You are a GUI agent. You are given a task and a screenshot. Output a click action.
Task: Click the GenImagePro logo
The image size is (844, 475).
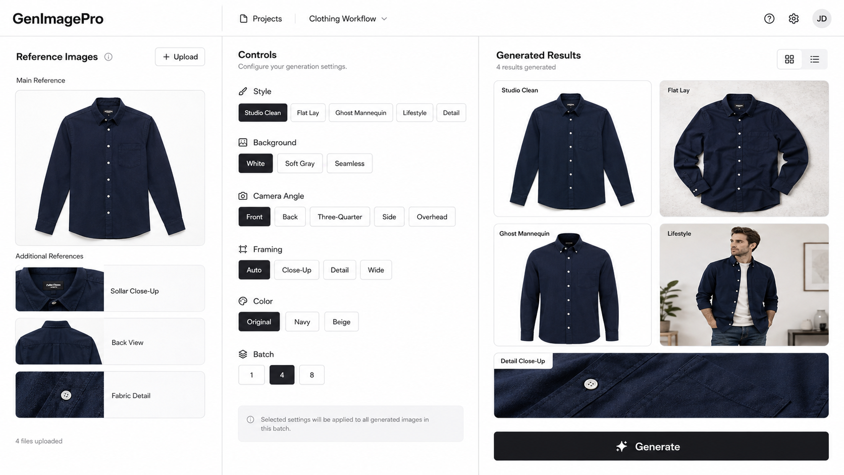click(58, 19)
